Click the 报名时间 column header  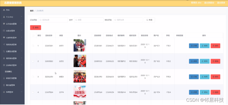(144, 36)
